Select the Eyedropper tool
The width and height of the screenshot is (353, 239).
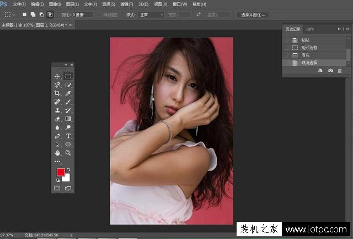68,93
